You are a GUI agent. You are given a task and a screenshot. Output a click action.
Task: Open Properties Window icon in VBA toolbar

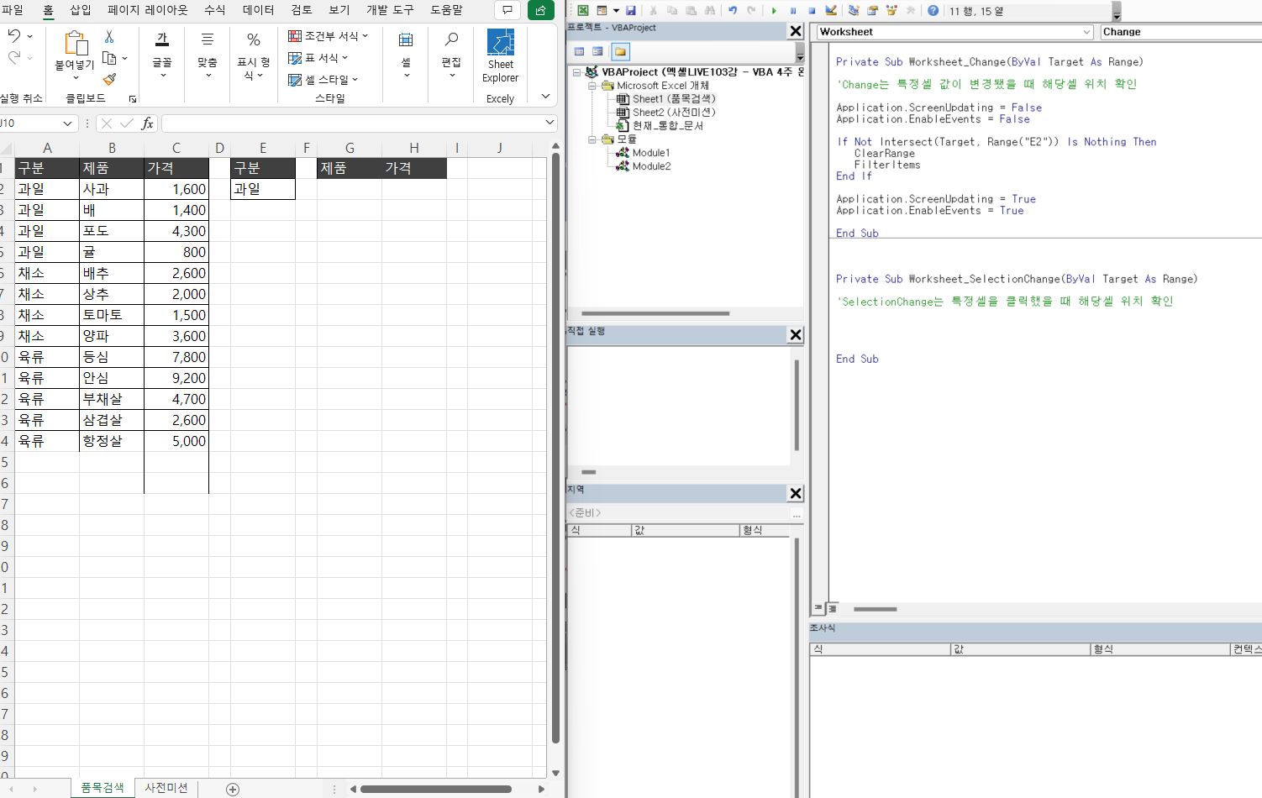click(x=873, y=11)
